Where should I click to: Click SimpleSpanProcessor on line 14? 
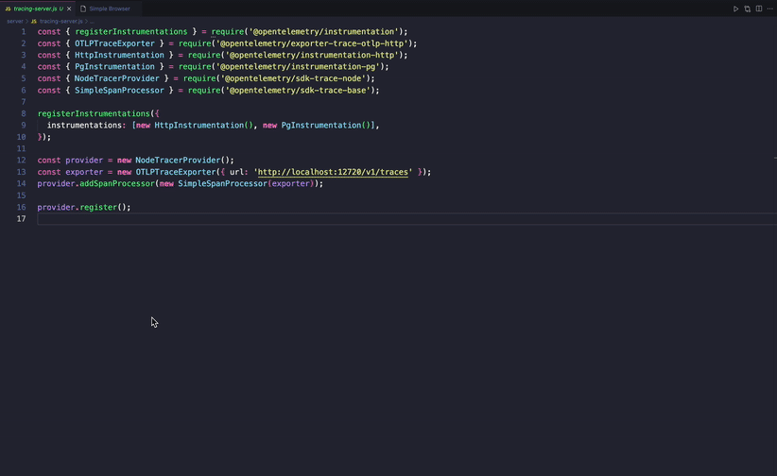tap(222, 184)
